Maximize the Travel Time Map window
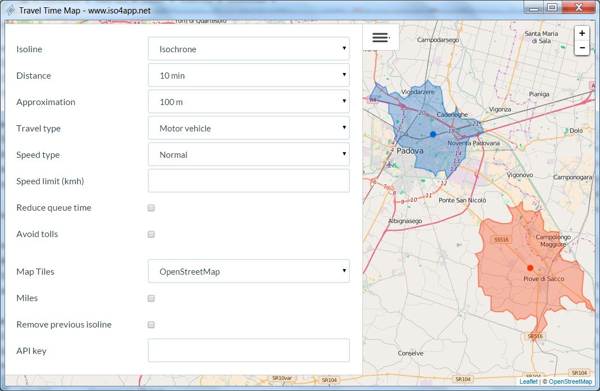The height and width of the screenshot is (391, 600). [x=552, y=8]
